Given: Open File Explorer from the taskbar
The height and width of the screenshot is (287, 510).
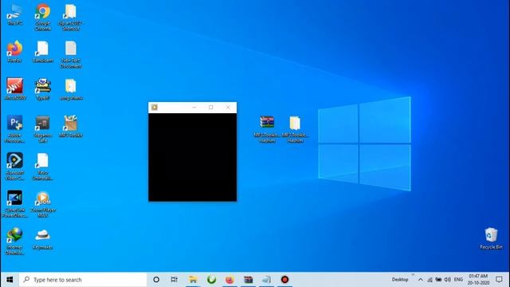Looking at the screenshot, I should (193, 280).
